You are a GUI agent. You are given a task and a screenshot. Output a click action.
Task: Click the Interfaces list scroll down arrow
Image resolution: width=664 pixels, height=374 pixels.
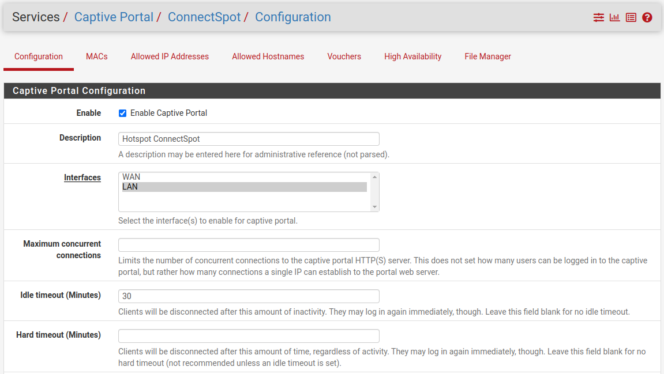[x=374, y=207]
